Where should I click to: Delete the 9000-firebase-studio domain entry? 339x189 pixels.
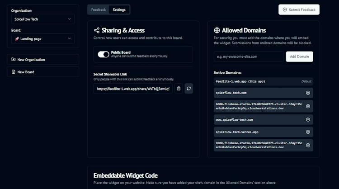coord(308,145)
